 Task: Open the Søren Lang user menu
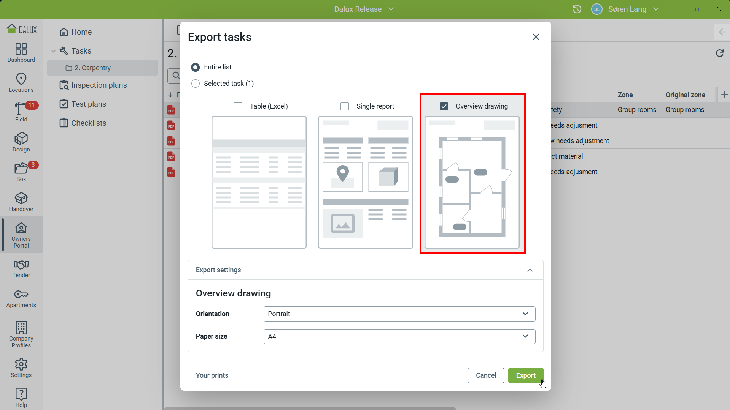633,9
